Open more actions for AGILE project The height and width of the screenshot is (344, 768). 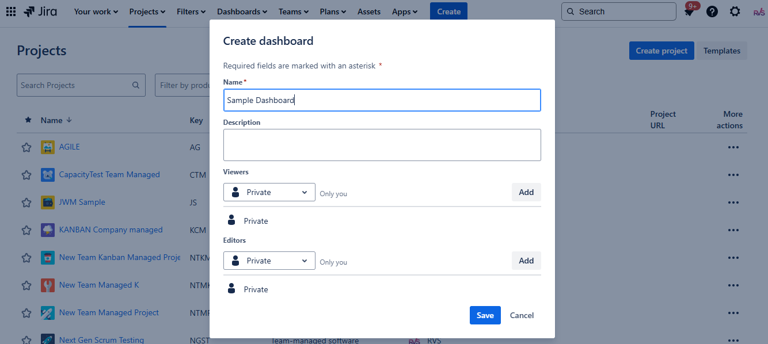tap(732, 147)
